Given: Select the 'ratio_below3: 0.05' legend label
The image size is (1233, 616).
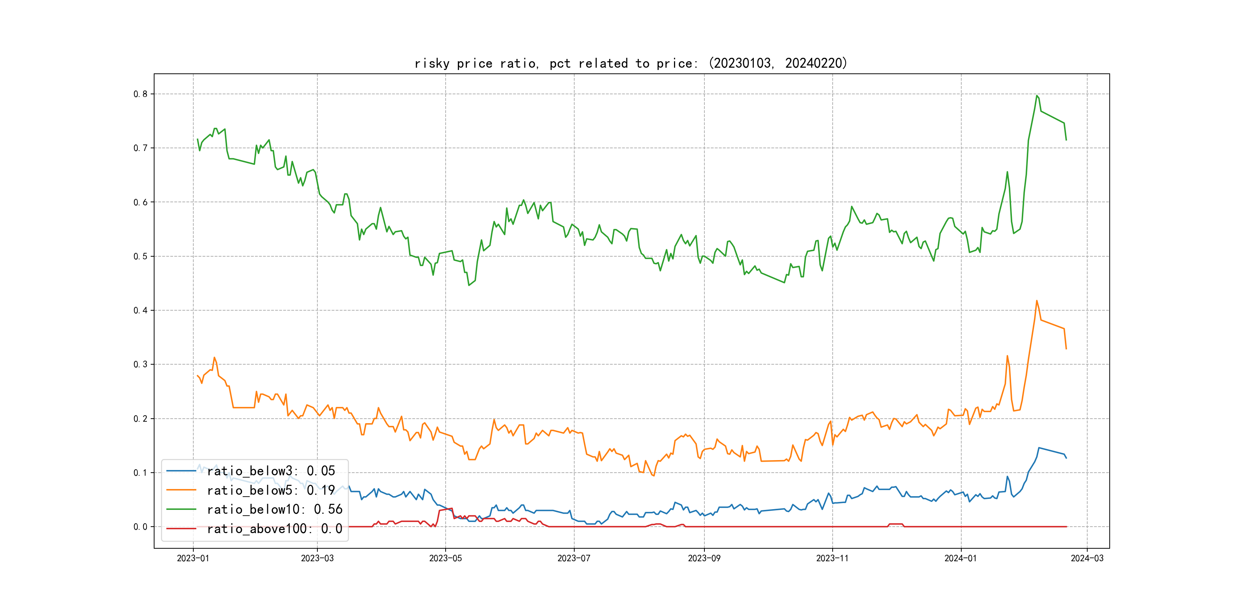Looking at the screenshot, I should [271, 471].
